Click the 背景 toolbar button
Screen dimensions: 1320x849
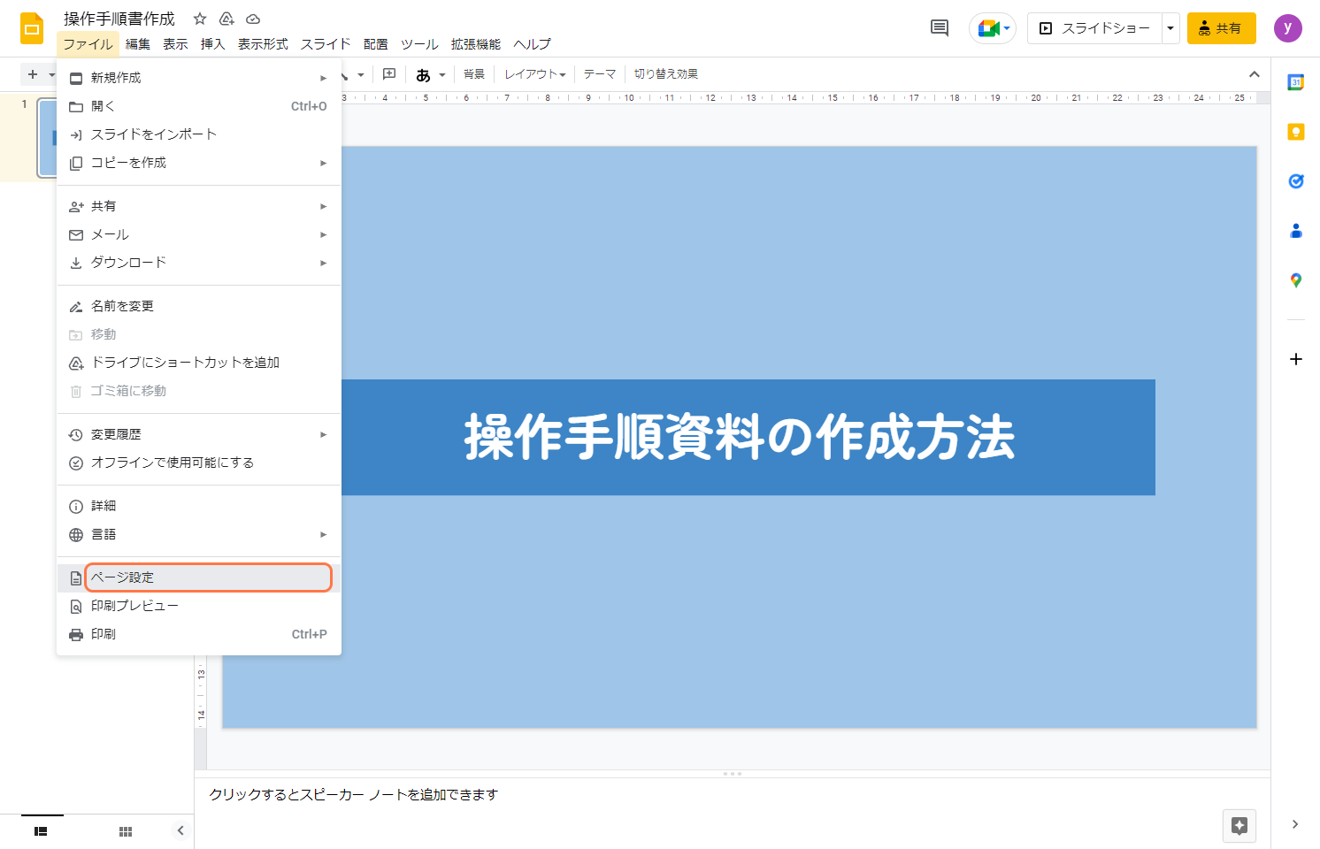(x=474, y=74)
